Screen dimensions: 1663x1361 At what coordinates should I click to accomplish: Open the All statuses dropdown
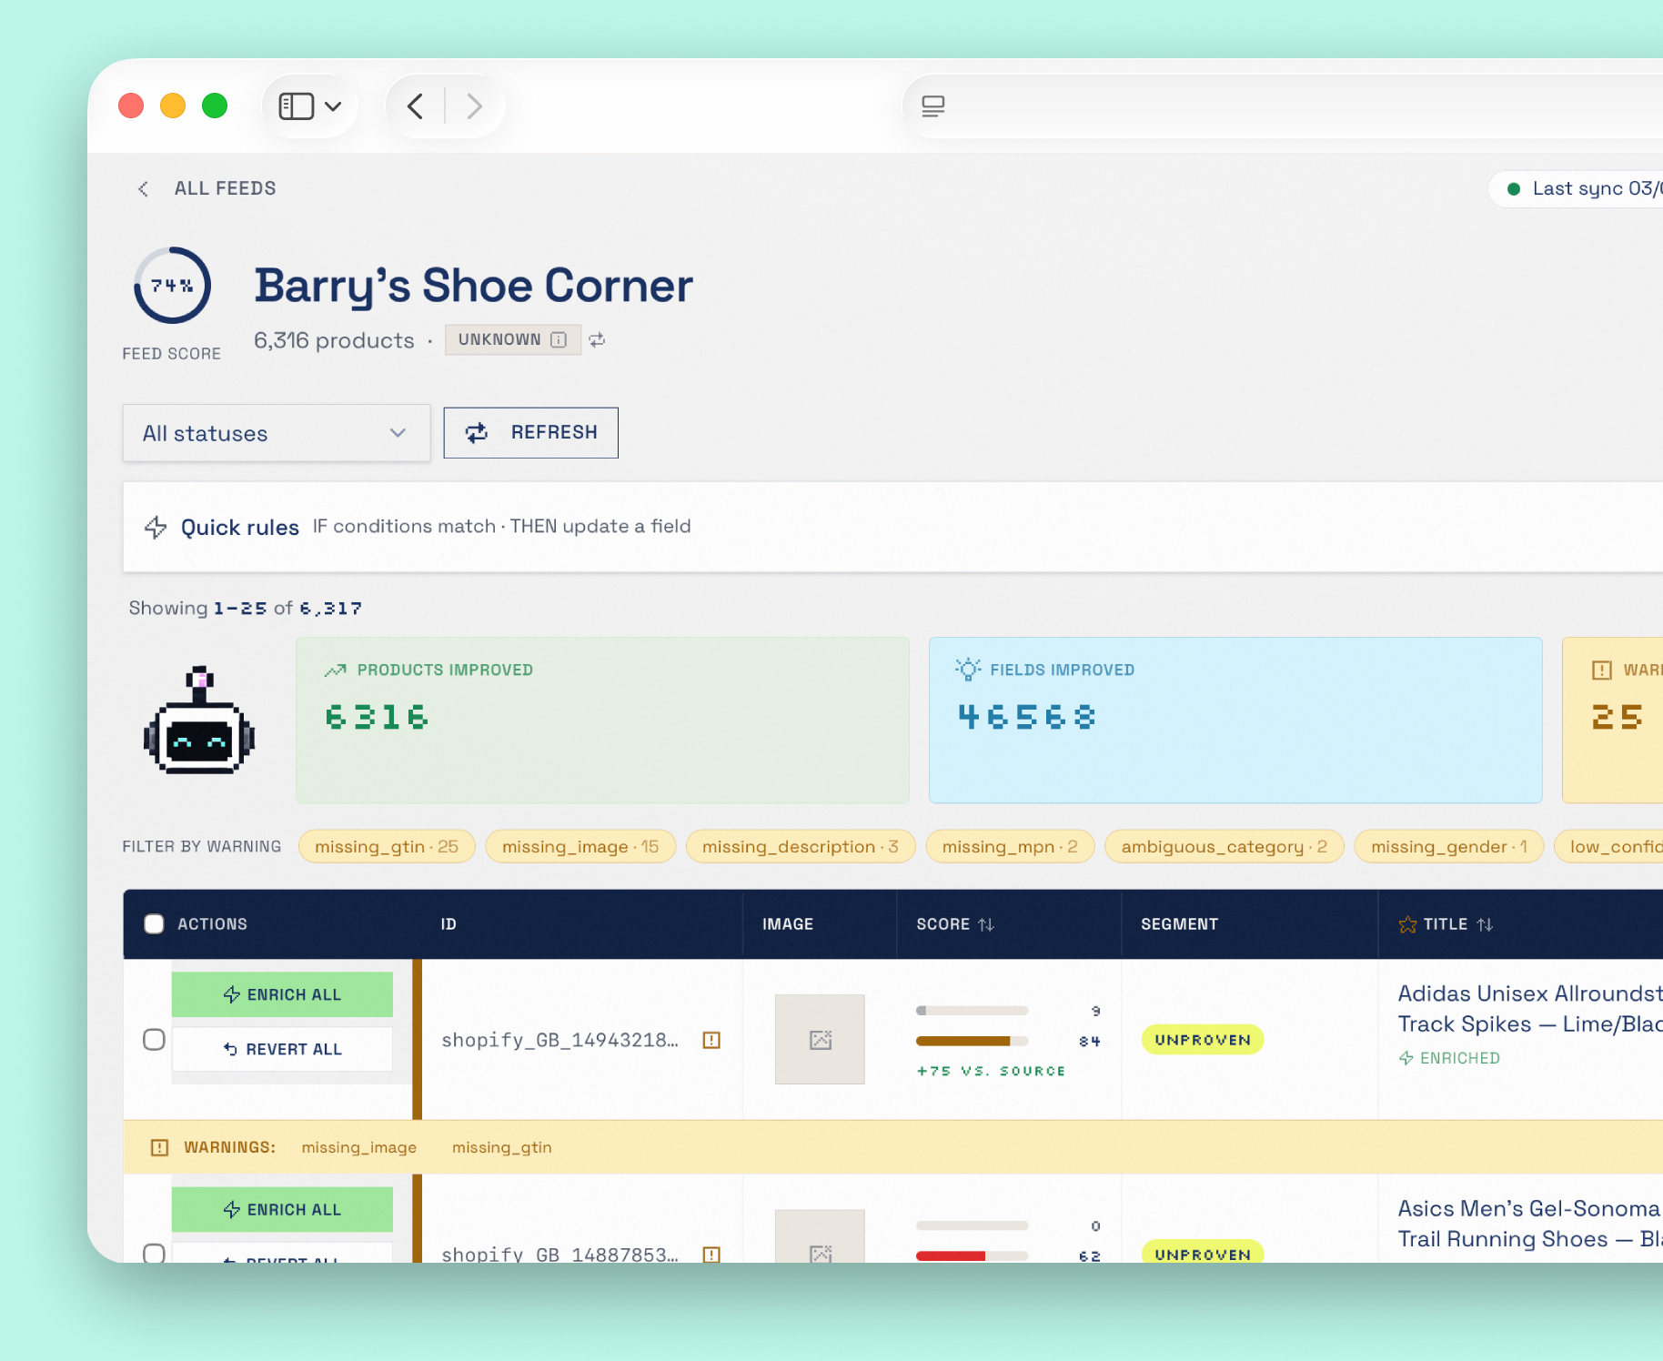click(x=277, y=433)
